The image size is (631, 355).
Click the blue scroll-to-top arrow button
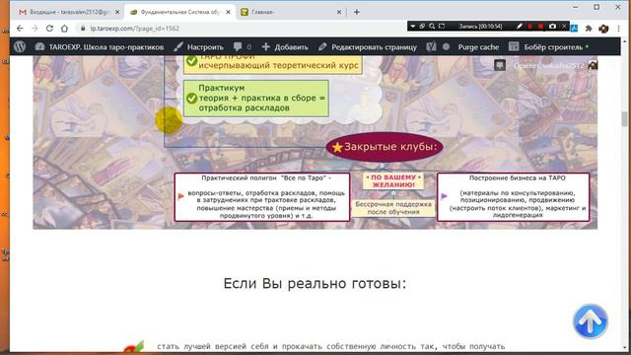tap(591, 321)
